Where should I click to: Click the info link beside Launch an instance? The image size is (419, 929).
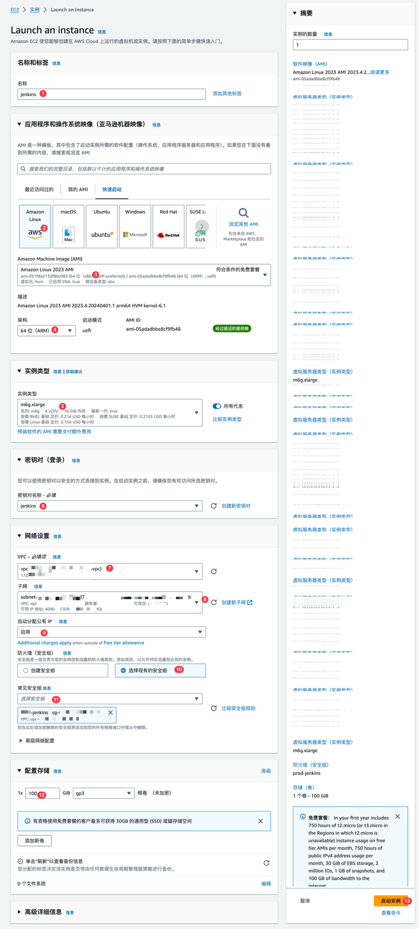(102, 32)
